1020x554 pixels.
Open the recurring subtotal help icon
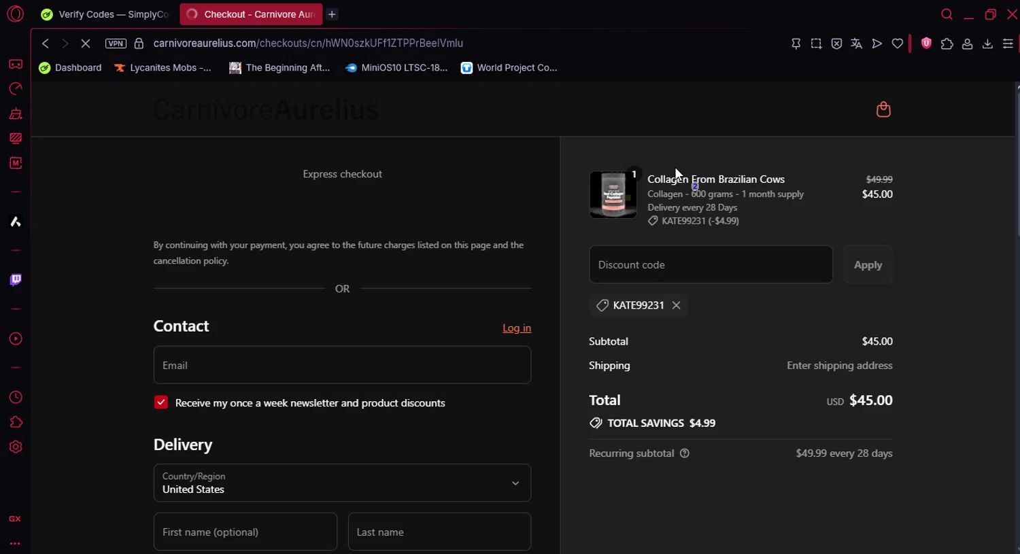click(x=685, y=453)
